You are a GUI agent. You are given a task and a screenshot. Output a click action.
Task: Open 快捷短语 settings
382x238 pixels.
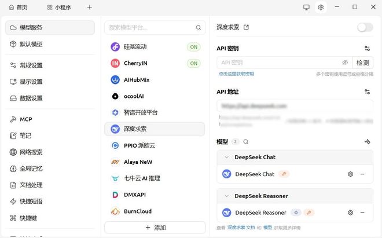click(x=50, y=202)
